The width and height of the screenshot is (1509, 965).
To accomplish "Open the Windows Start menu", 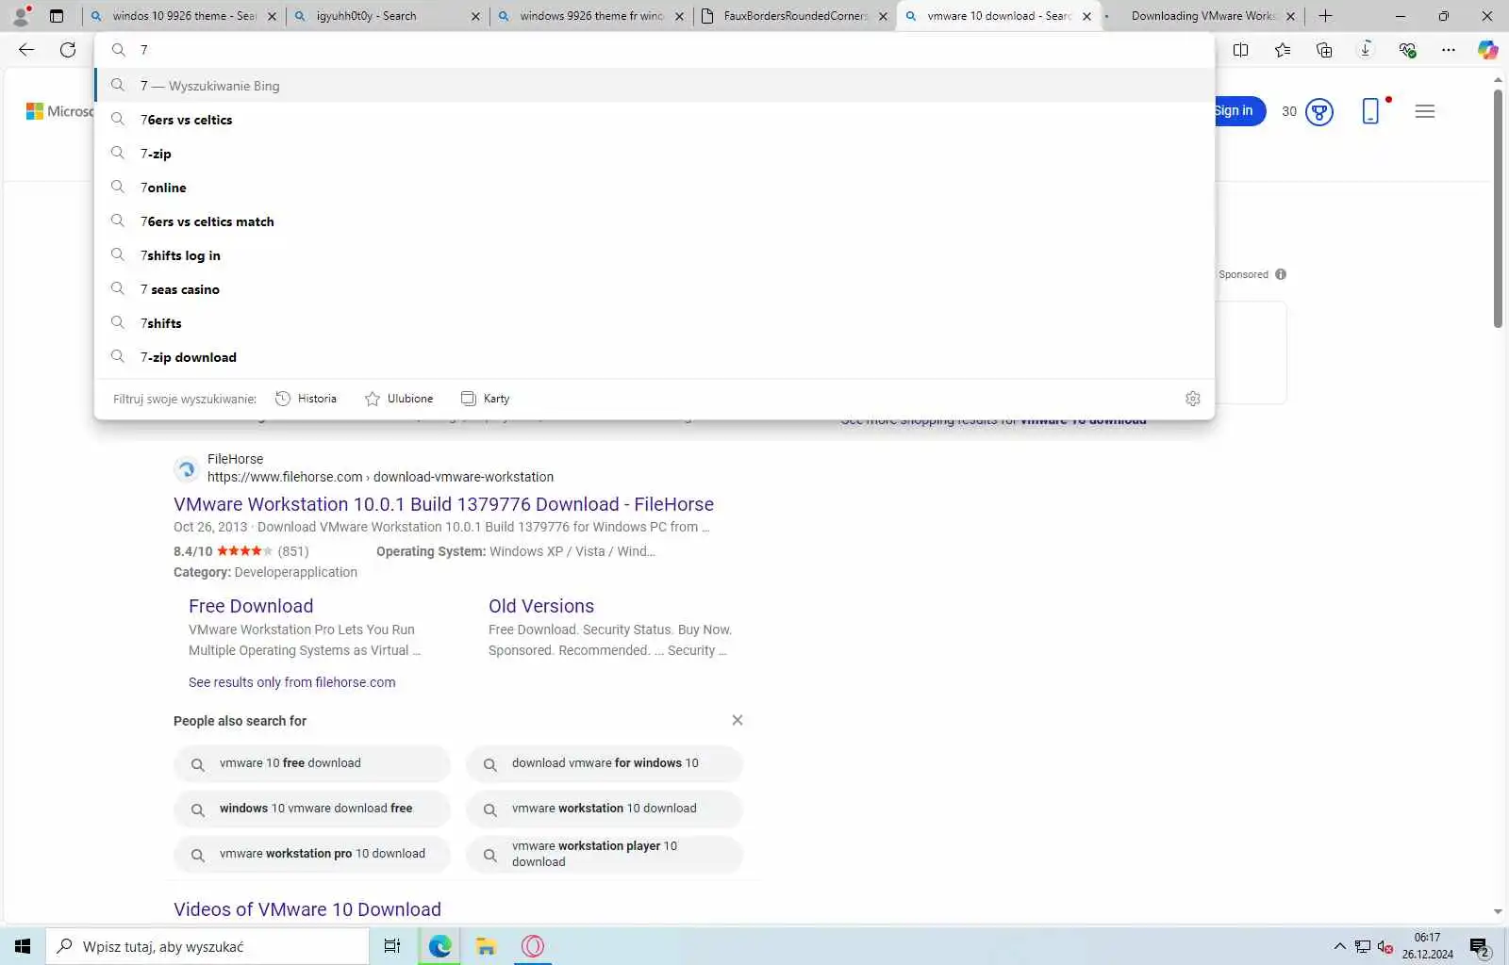I will pyautogui.click(x=23, y=946).
